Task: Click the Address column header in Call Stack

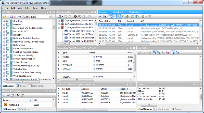Action: click(x=90, y=89)
